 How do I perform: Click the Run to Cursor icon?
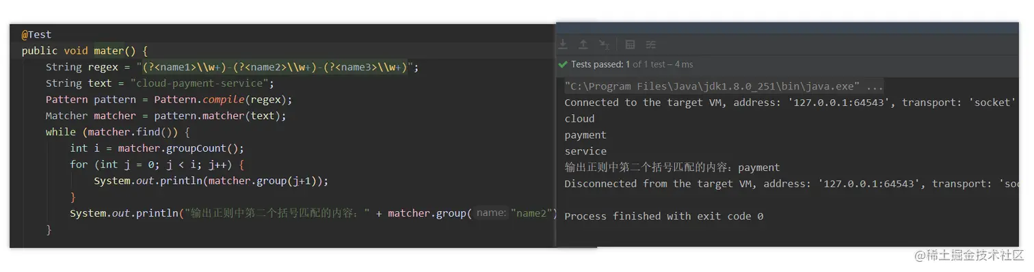click(604, 44)
